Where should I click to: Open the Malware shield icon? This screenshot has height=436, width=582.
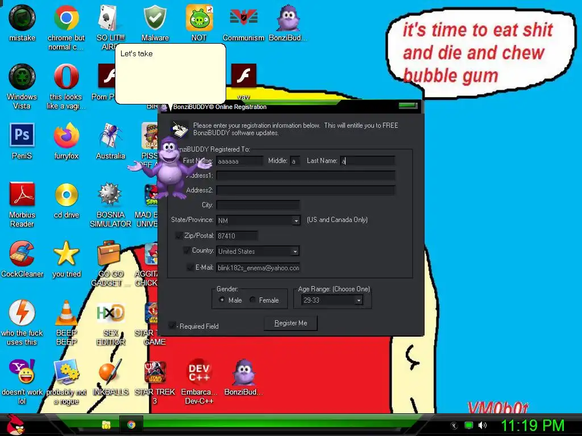click(x=155, y=23)
